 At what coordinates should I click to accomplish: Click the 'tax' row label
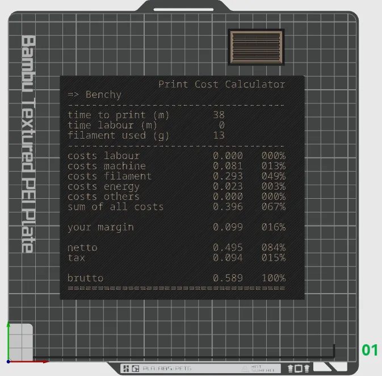[x=76, y=258]
